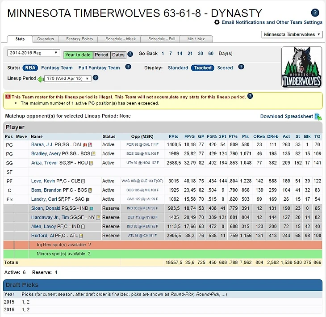The width and height of the screenshot is (326, 317).
Task: Click the Download Spreadsheet icon
Action: point(318,117)
